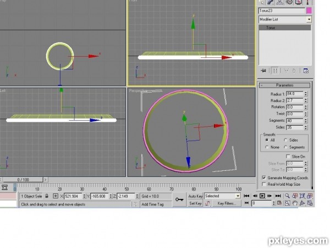This screenshot has height=248, width=330.
Task: Select the Zoom Region tool
Action: click(x=288, y=203)
